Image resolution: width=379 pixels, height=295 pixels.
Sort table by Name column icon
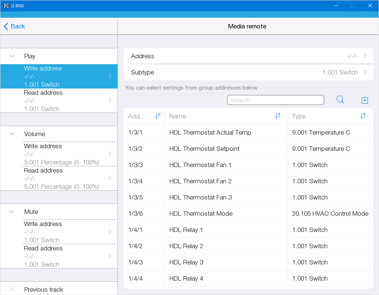pyautogui.click(x=278, y=116)
